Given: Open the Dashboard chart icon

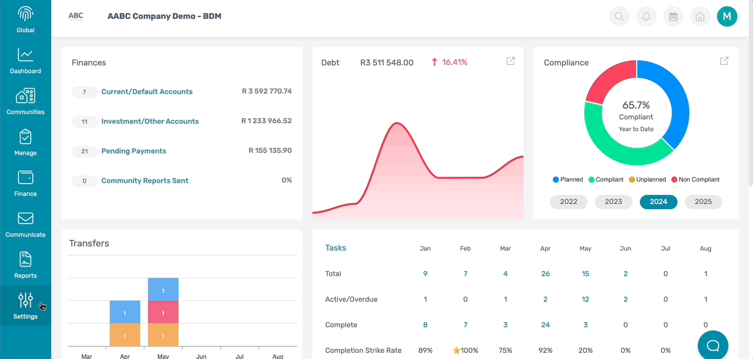Looking at the screenshot, I should pyautogui.click(x=26, y=55).
